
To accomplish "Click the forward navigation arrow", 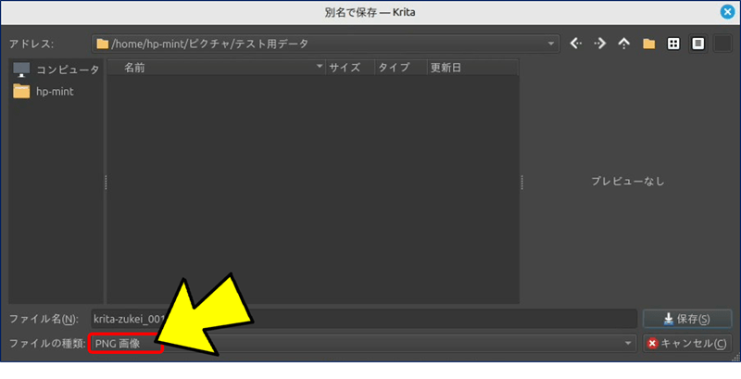I will point(600,44).
